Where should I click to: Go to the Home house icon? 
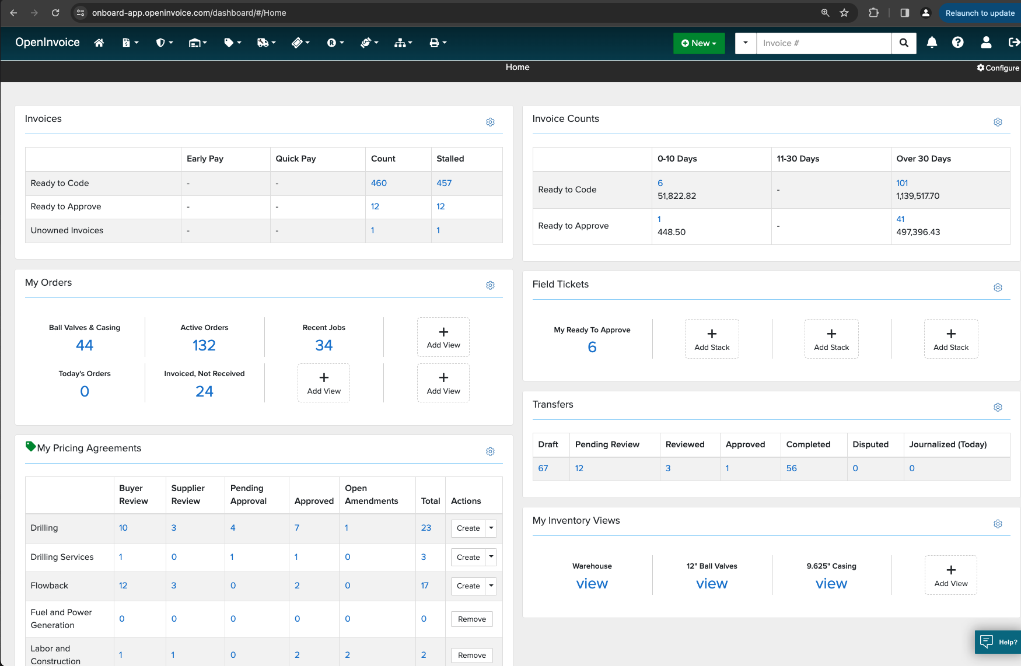pos(99,43)
